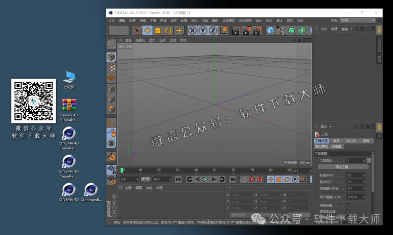Open the 帧率(FPS) value dropdown

coord(364,176)
